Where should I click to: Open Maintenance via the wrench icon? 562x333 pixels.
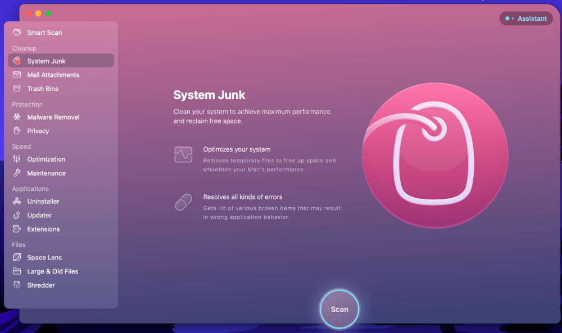[17, 173]
